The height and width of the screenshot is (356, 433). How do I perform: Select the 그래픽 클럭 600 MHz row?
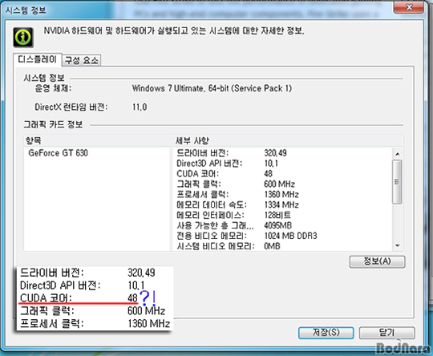(284, 184)
